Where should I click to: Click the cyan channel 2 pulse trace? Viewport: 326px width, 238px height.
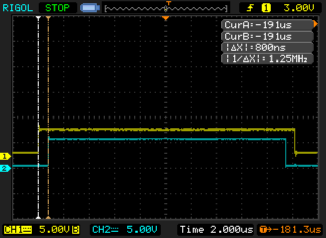[x=167, y=139]
